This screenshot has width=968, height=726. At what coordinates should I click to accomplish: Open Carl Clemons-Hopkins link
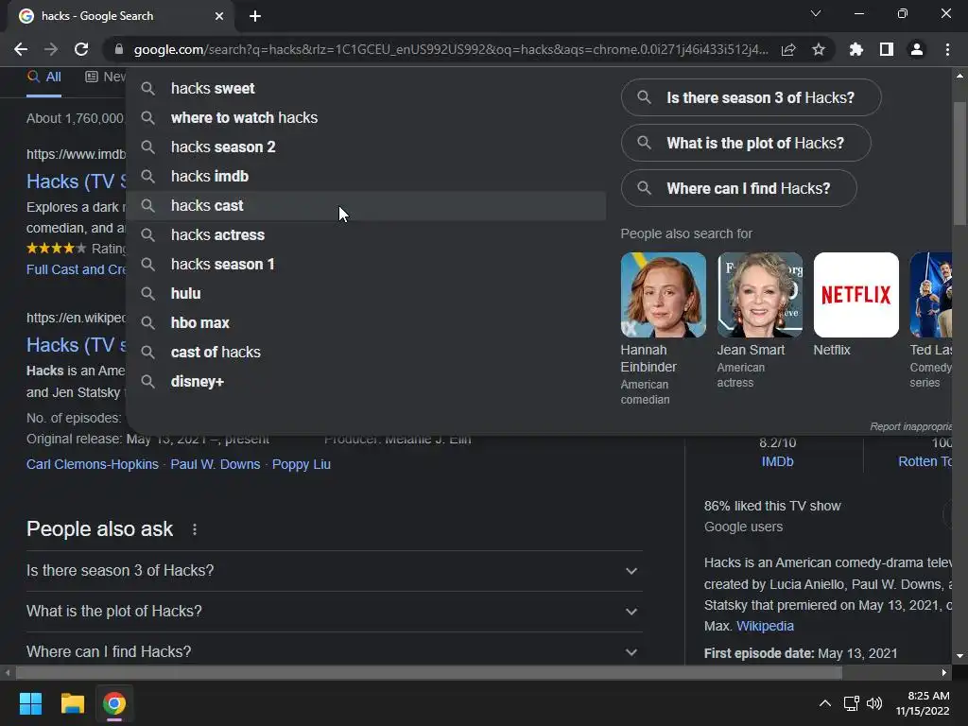click(x=93, y=464)
